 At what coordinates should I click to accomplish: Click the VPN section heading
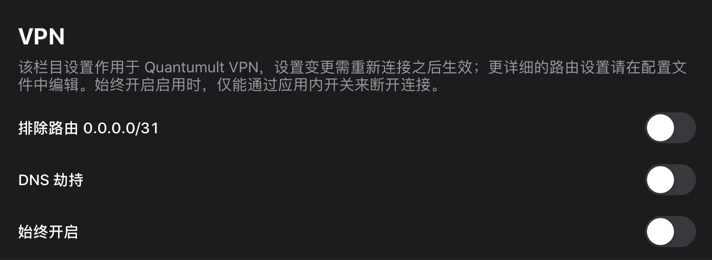pyautogui.click(x=41, y=37)
